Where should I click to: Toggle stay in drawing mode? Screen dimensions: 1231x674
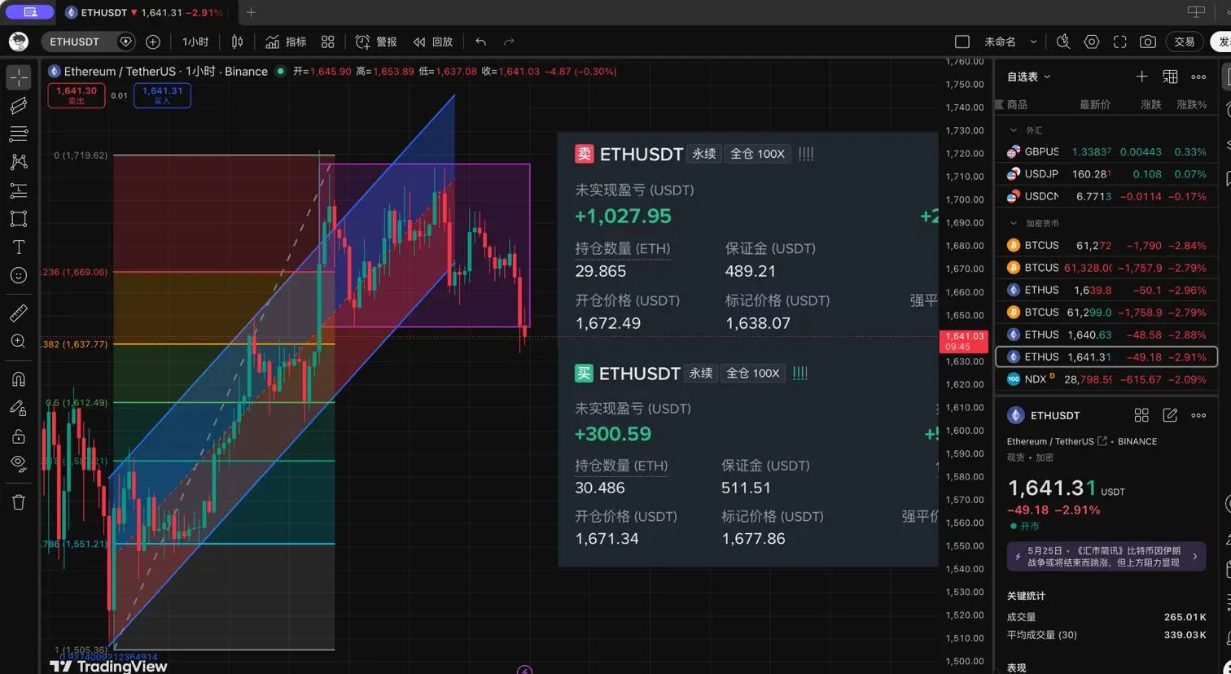(19, 408)
